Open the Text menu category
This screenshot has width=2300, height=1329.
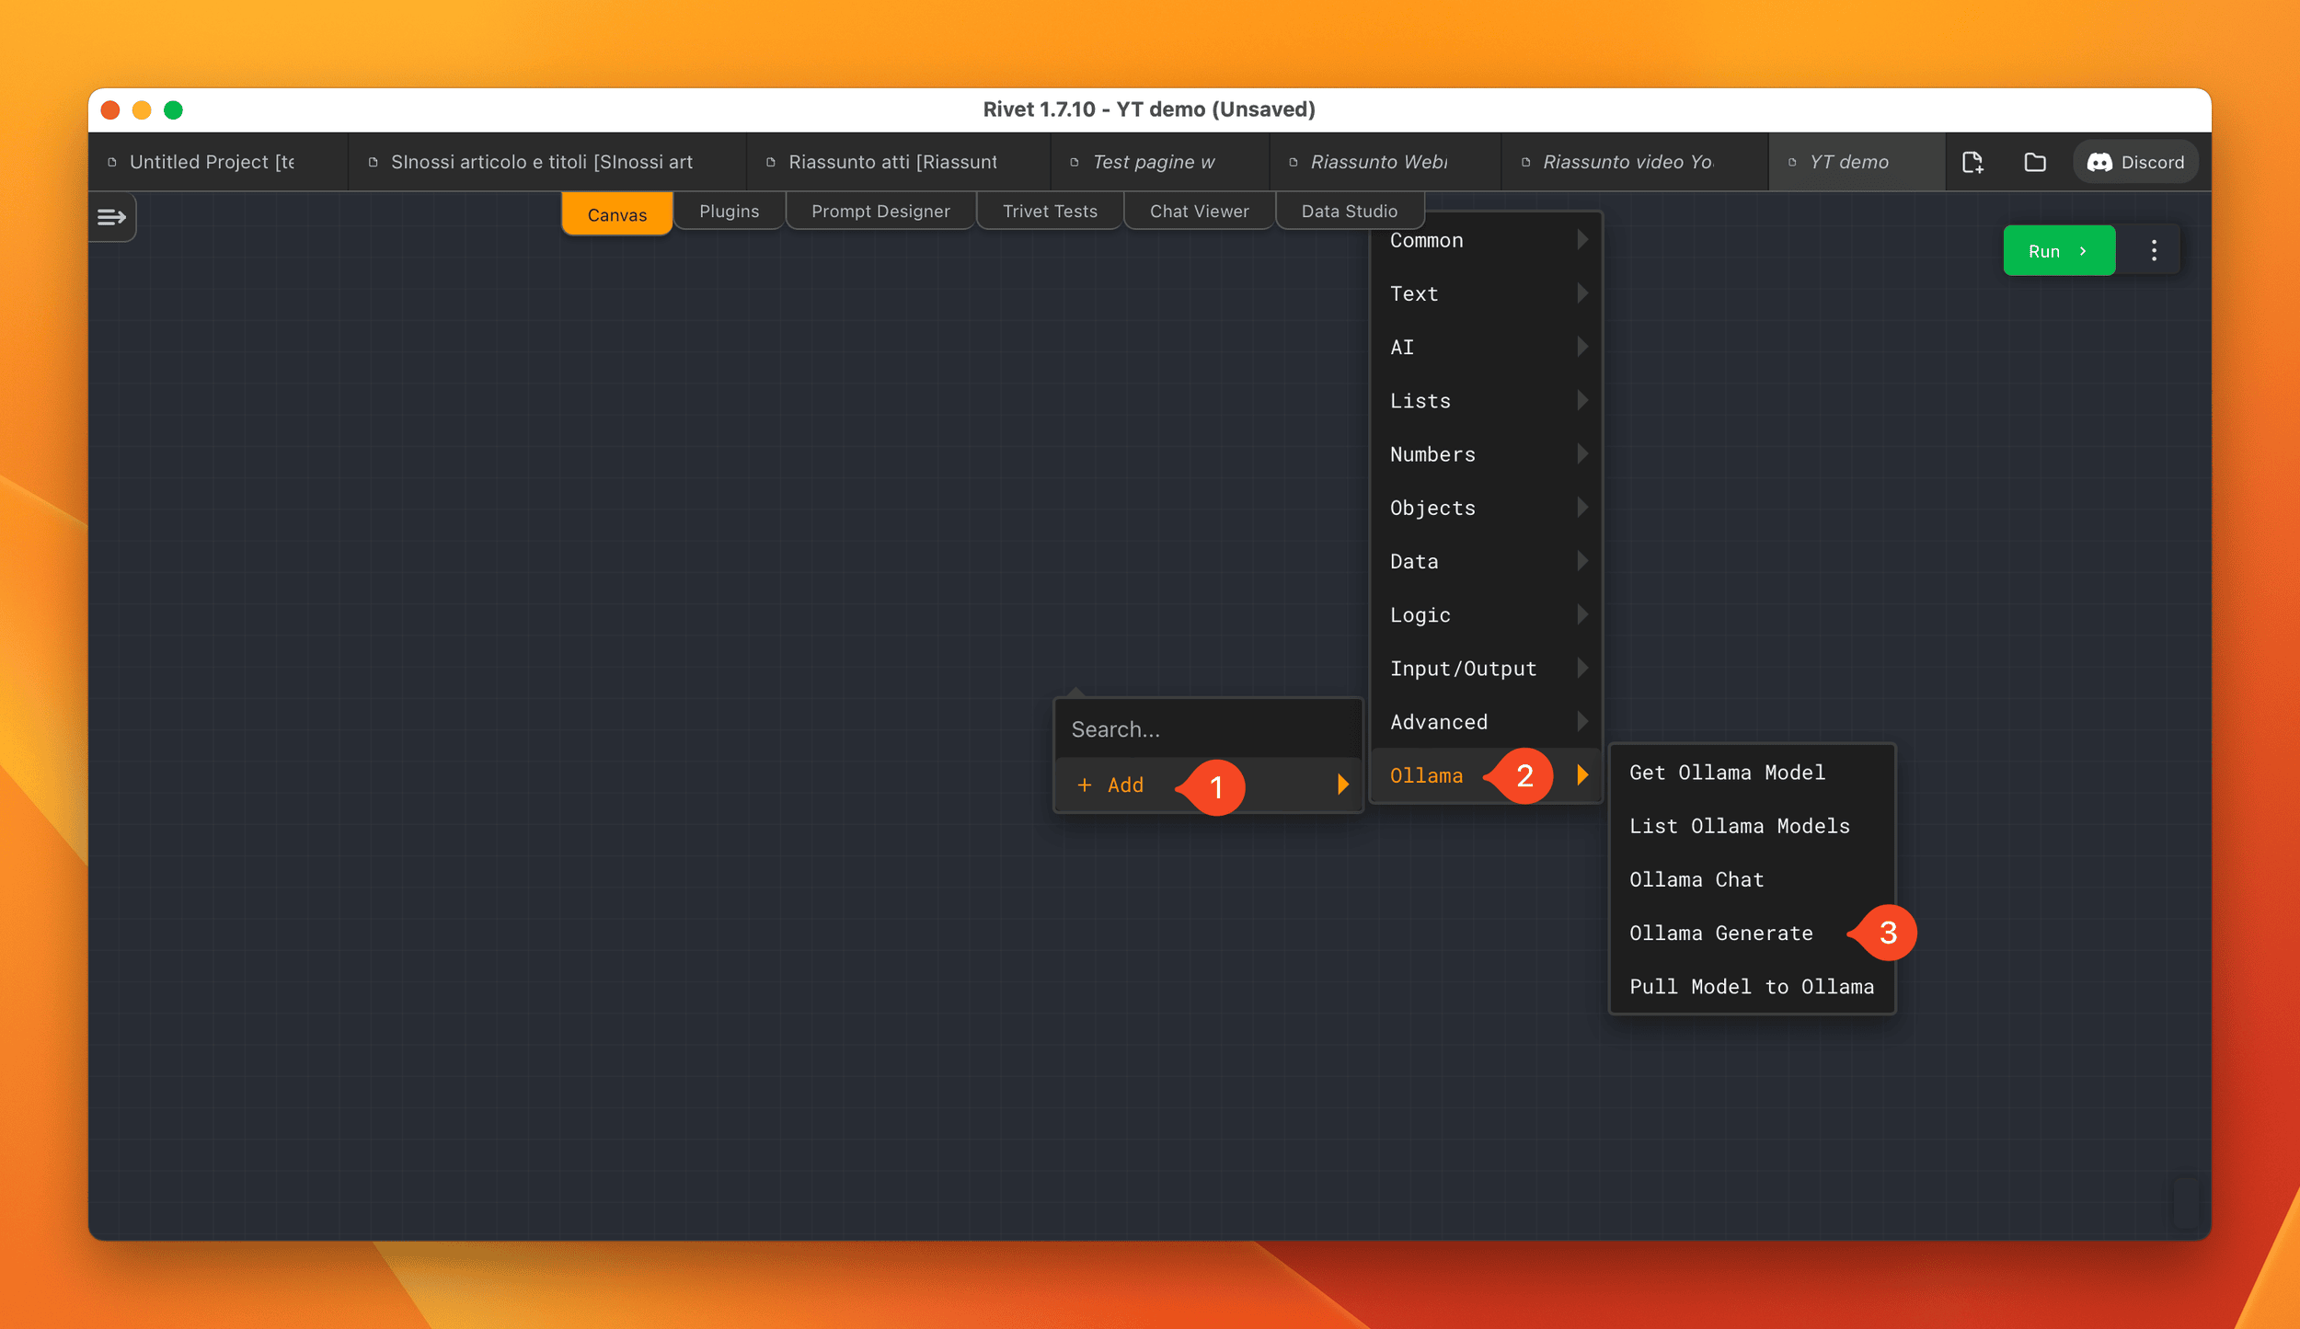pos(1485,293)
